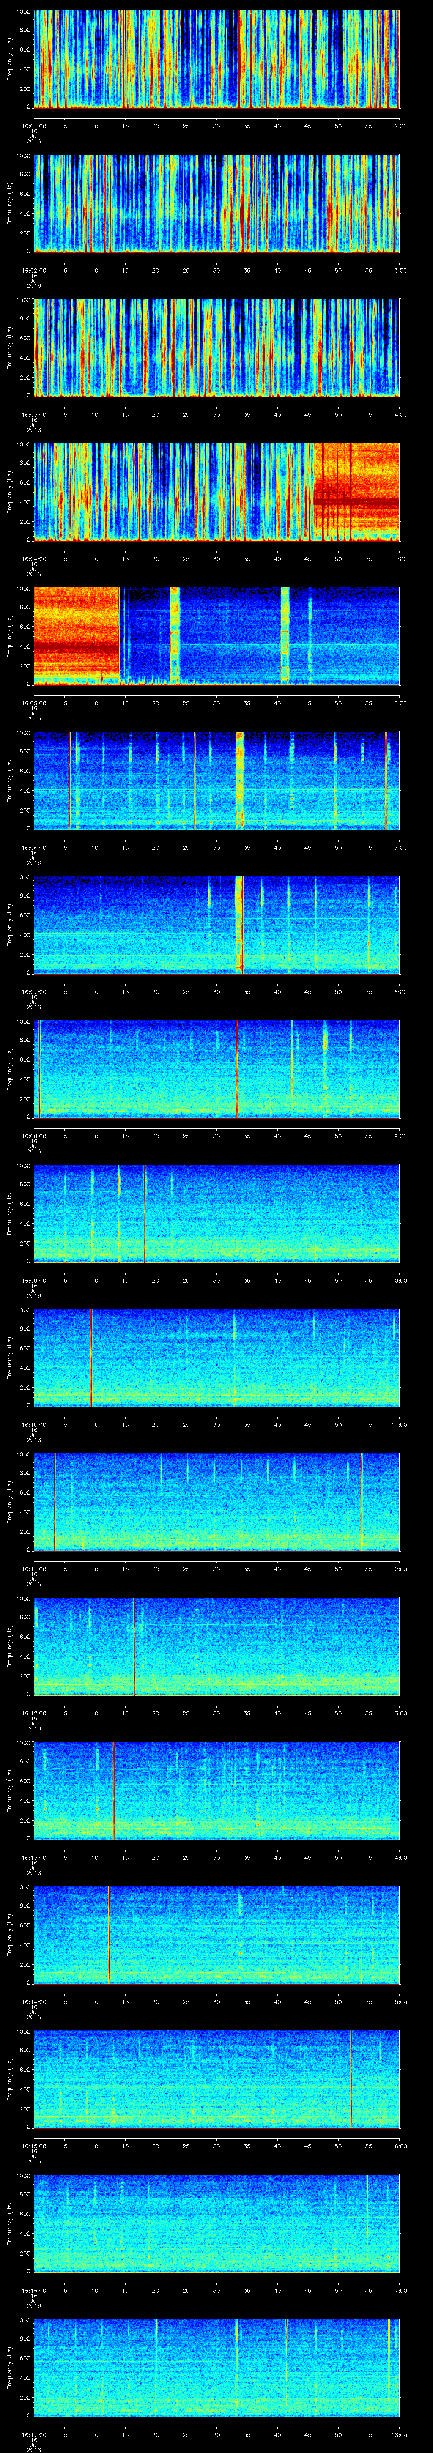This screenshot has width=433, height=2453.
Task: Click the red line near 33 seconds in the 16:08:00 panel
Action: pos(236,1068)
